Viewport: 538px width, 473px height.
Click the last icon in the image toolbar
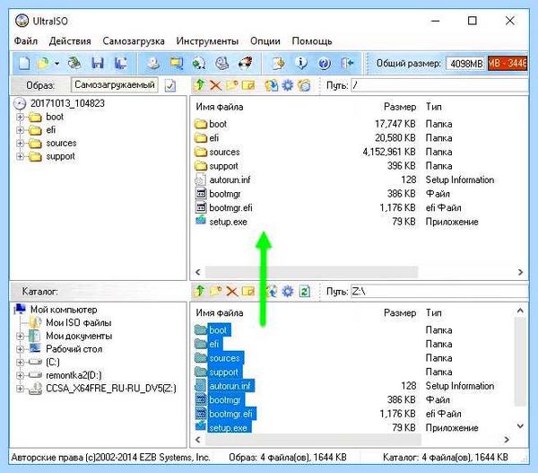click(304, 85)
